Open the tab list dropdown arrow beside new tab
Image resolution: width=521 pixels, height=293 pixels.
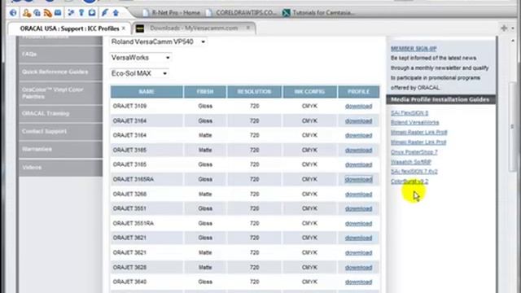(x=513, y=28)
